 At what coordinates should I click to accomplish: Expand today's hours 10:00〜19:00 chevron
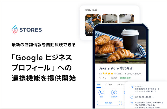coord(153,97)
